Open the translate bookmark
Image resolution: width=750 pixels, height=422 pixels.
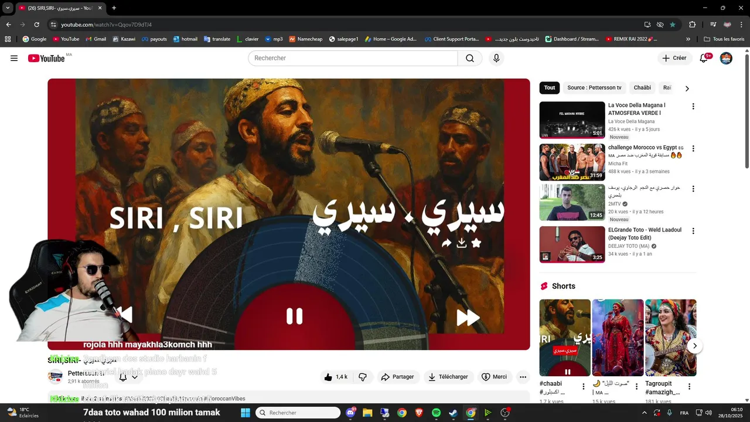click(x=217, y=39)
